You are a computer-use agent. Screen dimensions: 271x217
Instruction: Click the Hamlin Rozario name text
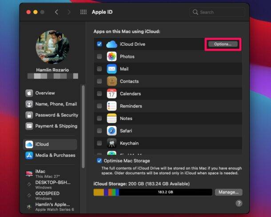click(x=52, y=70)
